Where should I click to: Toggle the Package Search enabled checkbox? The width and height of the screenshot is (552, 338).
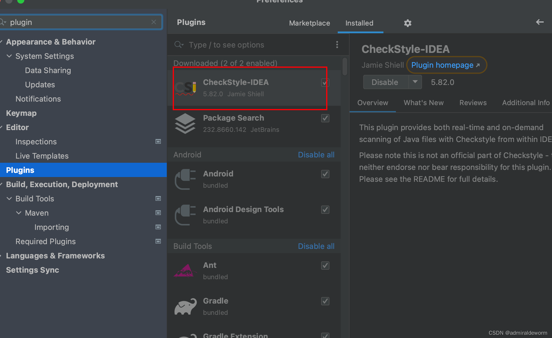tap(325, 118)
